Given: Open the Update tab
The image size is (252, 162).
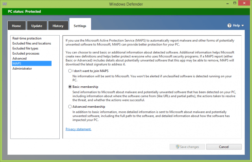Looking at the screenshot, I should [x=37, y=26].
